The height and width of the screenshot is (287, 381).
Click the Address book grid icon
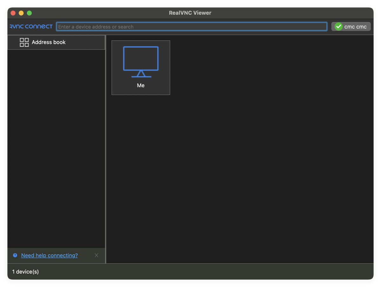point(24,42)
